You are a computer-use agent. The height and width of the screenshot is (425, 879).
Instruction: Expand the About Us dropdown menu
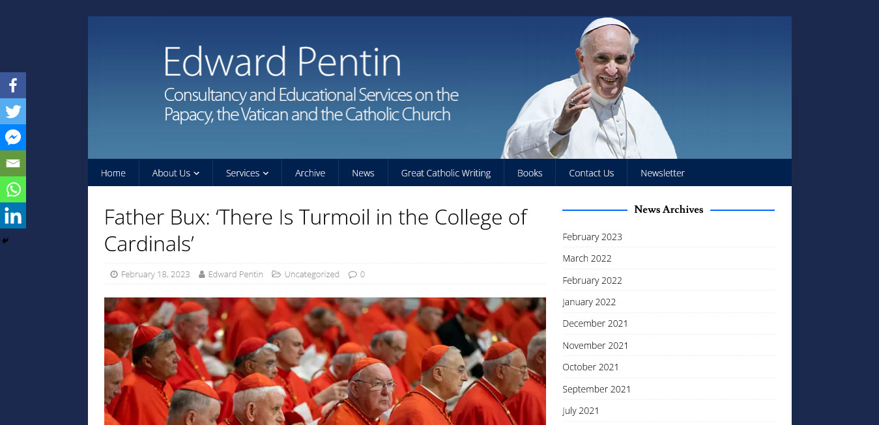(175, 173)
